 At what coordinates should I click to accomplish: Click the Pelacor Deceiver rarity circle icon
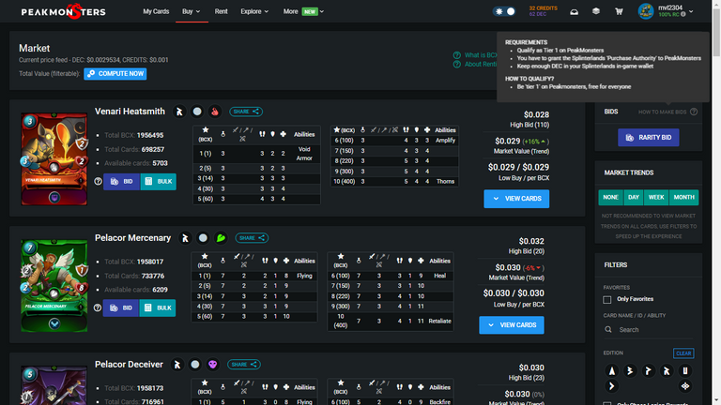(x=195, y=365)
